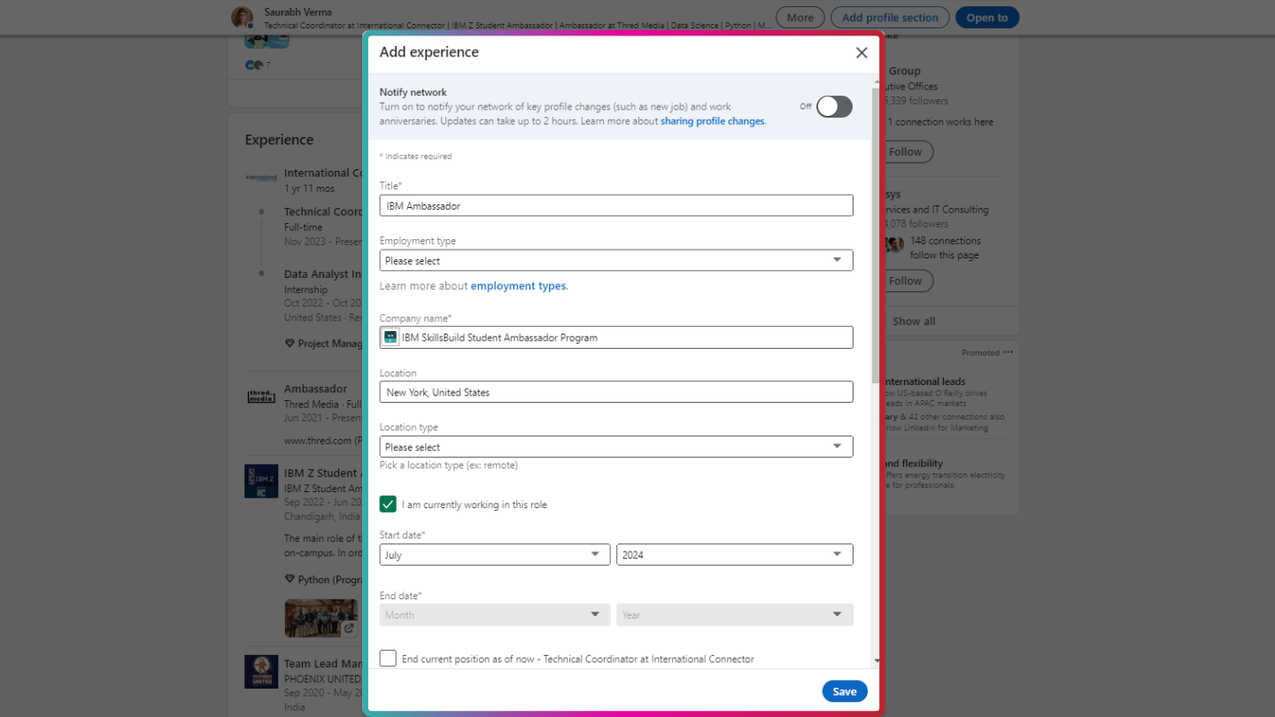The width and height of the screenshot is (1275, 717).
Task: Open the Promoted ad three-dots menu
Action: pos(1008,352)
